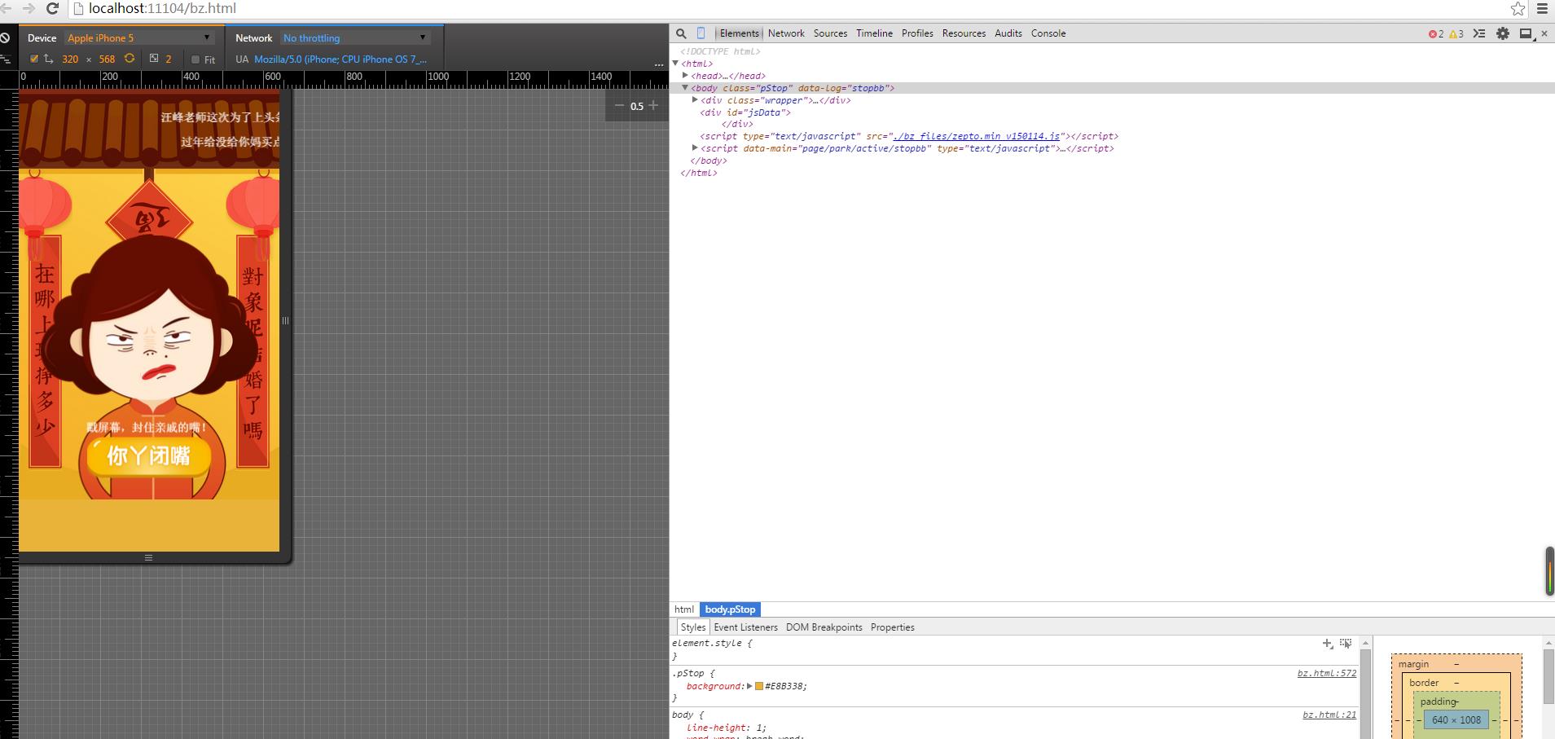Expand the script data-main node
This screenshot has height=739, width=1555.
[695, 148]
